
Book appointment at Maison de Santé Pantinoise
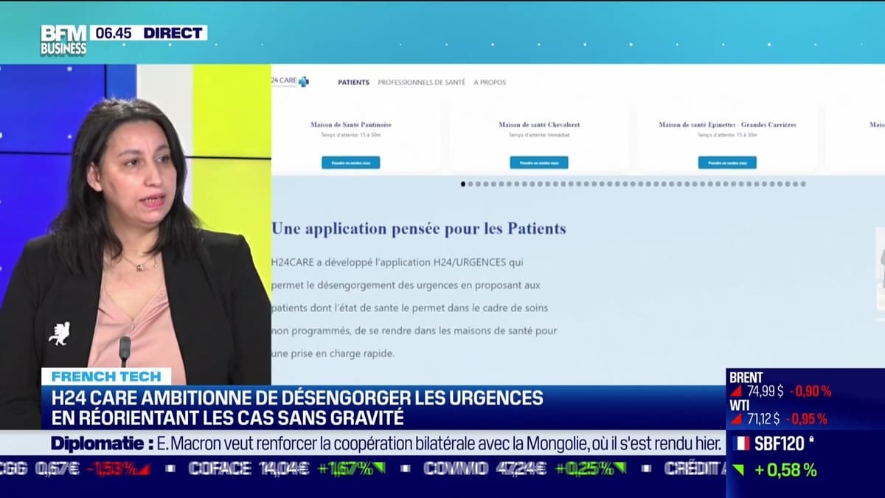coord(350,162)
